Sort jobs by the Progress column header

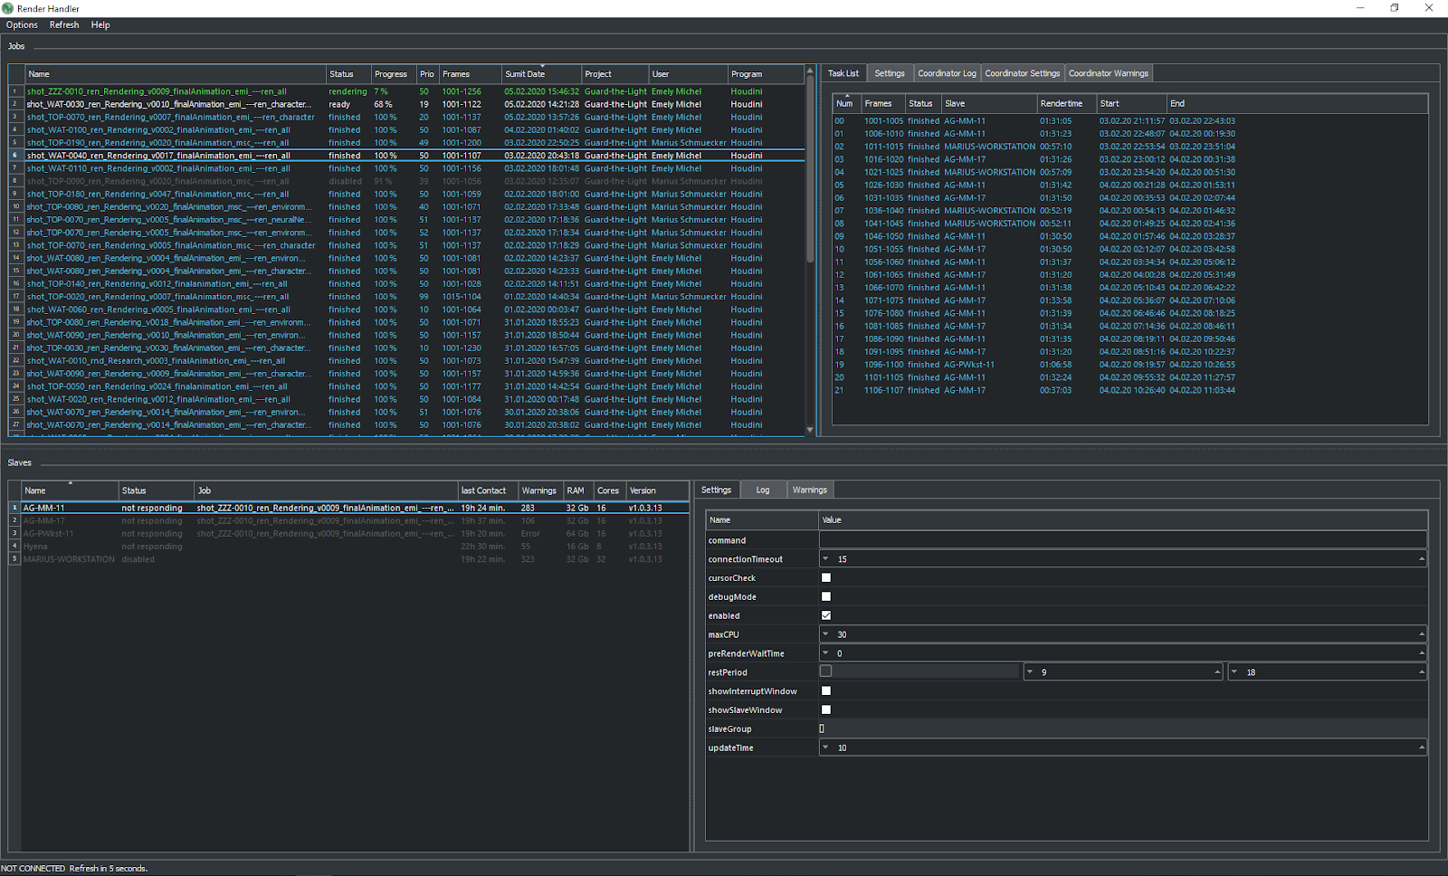[391, 74]
